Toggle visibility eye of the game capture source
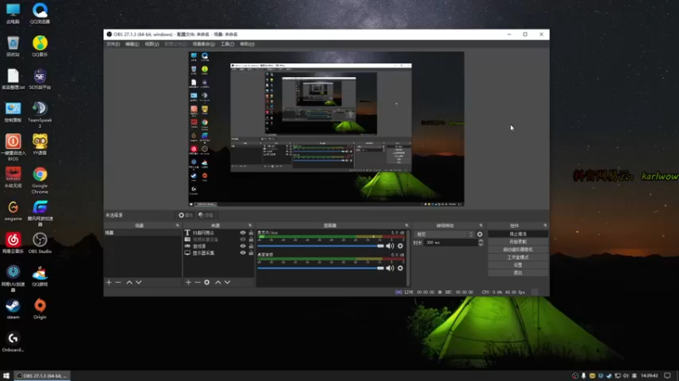Image resolution: width=679 pixels, height=381 pixels. click(243, 246)
